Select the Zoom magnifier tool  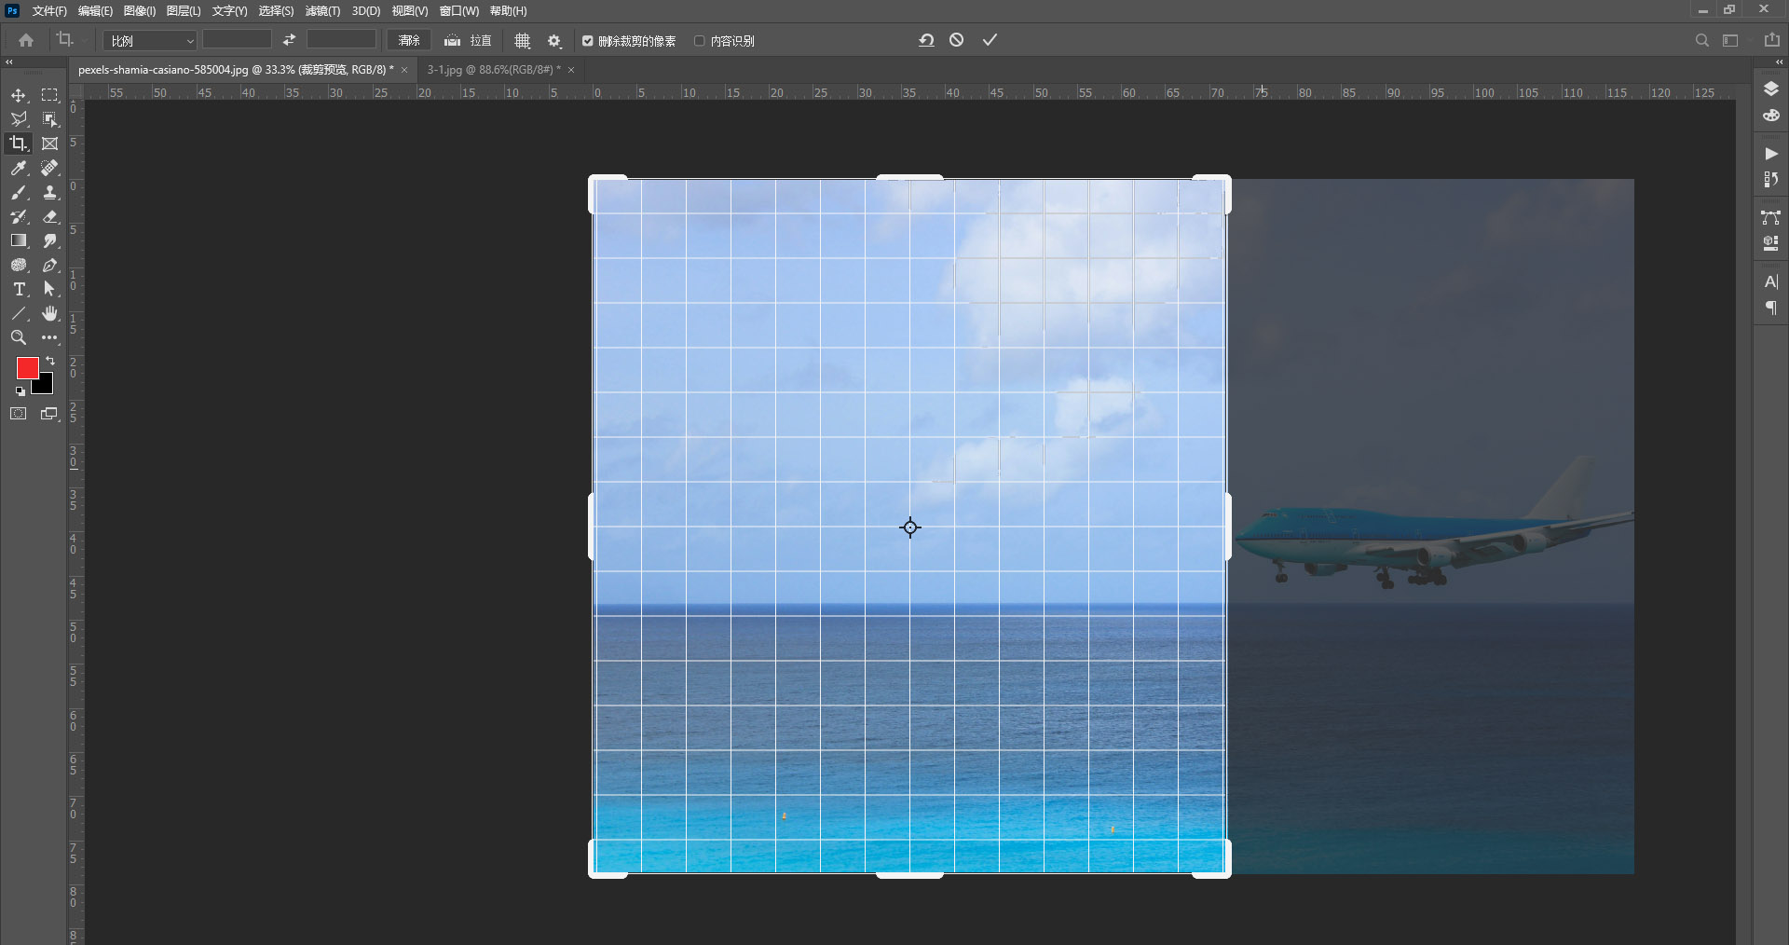[x=19, y=337]
